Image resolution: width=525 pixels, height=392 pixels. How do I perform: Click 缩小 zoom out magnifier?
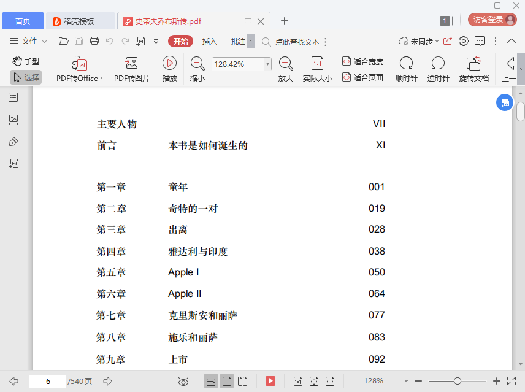(x=197, y=69)
